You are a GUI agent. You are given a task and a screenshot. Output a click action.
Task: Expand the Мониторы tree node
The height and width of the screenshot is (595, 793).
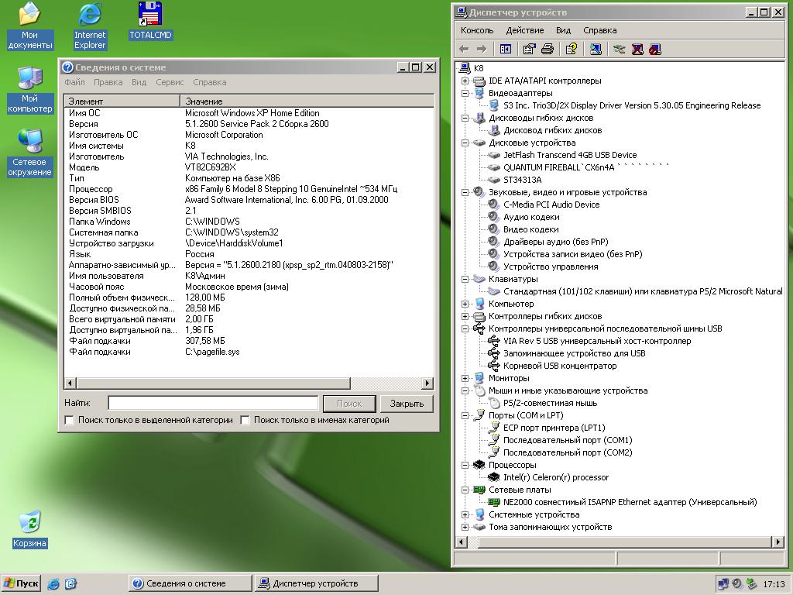[465, 378]
